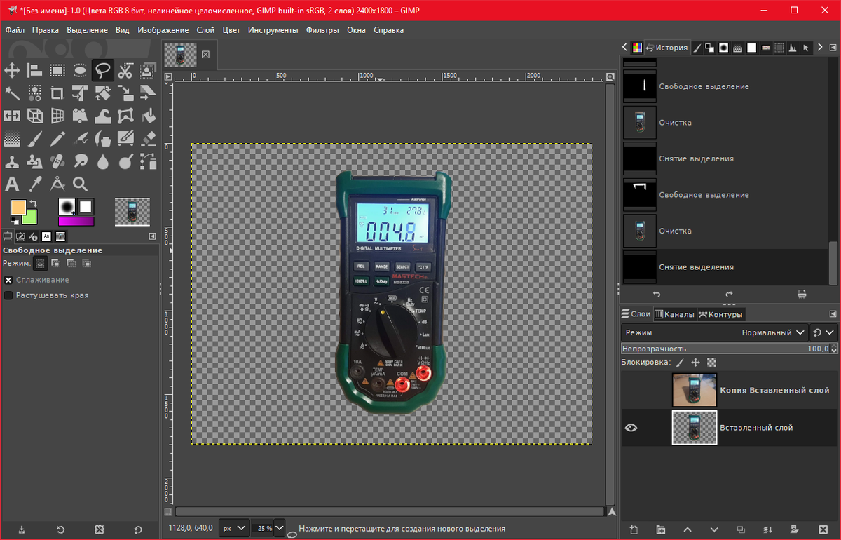Select the Heal bandage tool

[57, 161]
